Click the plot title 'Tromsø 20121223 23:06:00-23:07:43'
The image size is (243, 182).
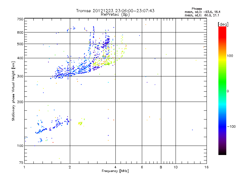click(x=115, y=11)
